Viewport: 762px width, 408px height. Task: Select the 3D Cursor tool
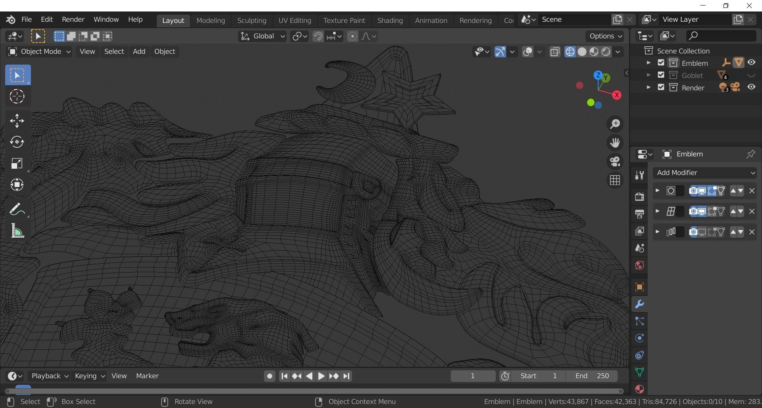tap(17, 97)
